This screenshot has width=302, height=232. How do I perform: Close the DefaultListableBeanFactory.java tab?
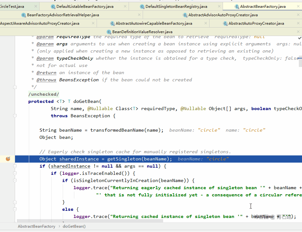click(125, 6)
